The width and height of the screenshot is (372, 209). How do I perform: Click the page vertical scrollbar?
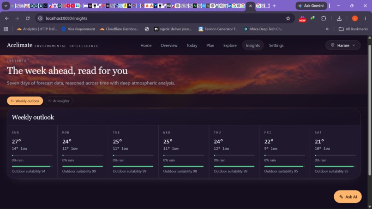(x=370, y=110)
